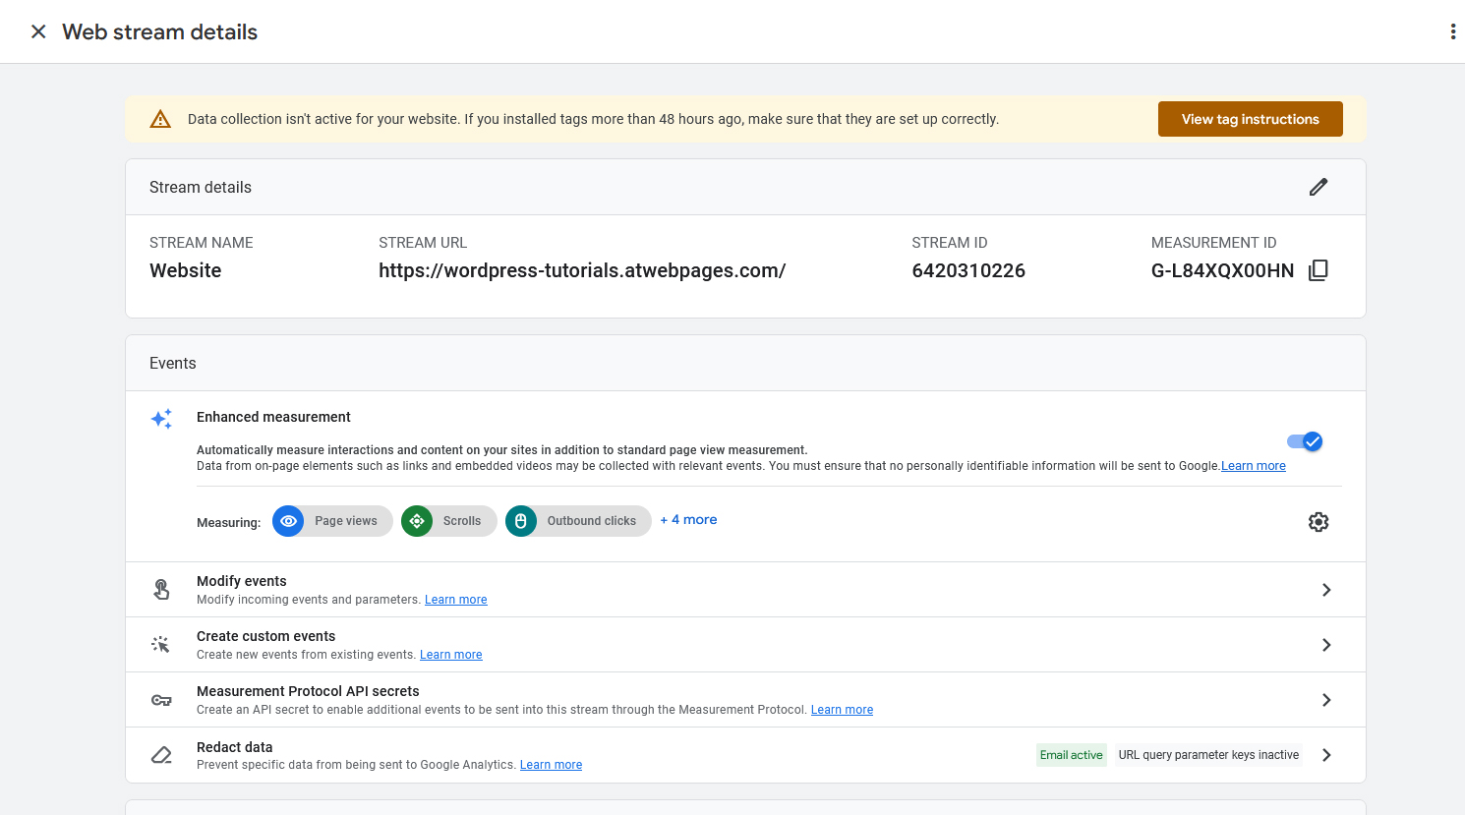This screenshot has width=1465, height=815.
Task: Edit Stream details using the pencil icon
Action: point(1318,187)
